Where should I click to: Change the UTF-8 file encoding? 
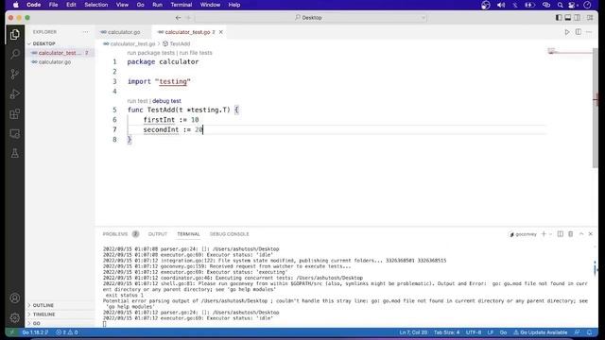(474, 332)
